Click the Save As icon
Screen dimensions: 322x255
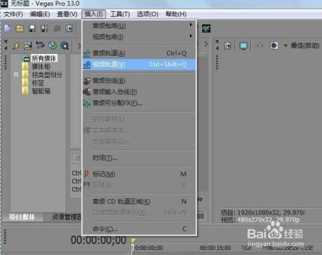coord(44,28)
